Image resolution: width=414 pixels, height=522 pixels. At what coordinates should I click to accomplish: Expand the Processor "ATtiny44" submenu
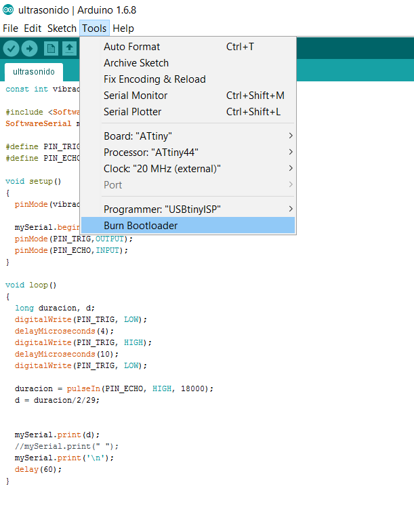pos(188,153)
